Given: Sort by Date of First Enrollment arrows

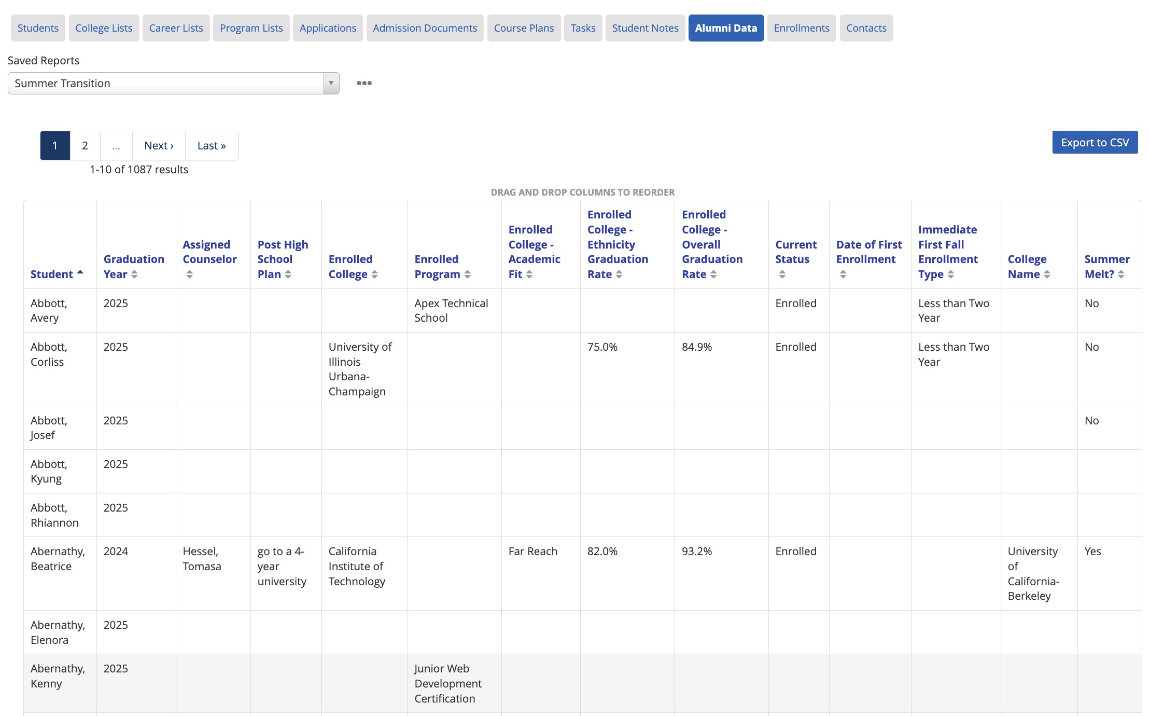Looking at the screenshot, I should click(x=843, y=274).
